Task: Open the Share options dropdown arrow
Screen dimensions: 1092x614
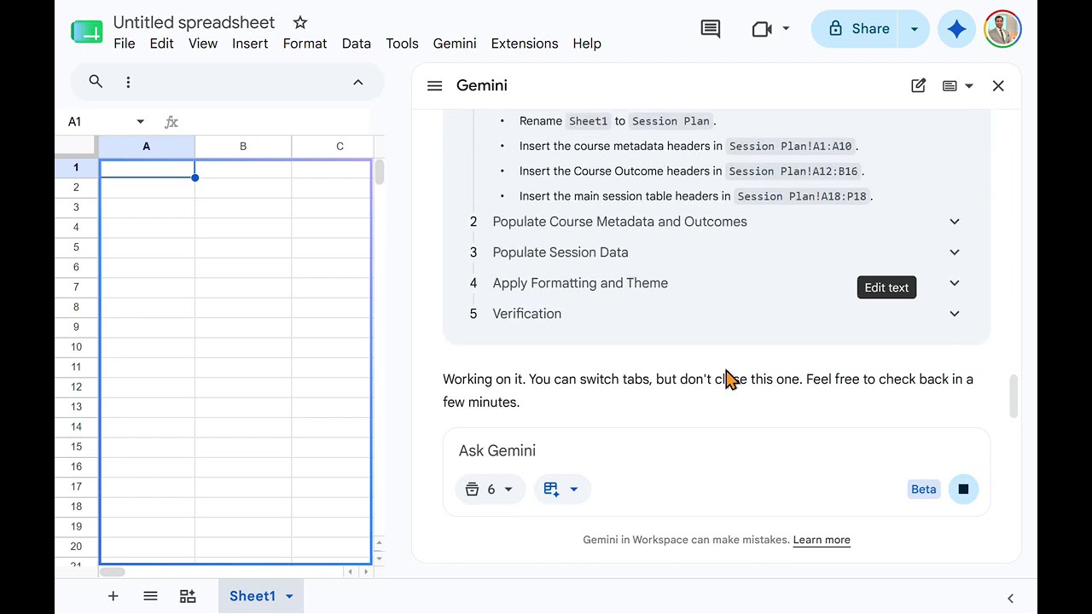Action: (x=914, y=29)
